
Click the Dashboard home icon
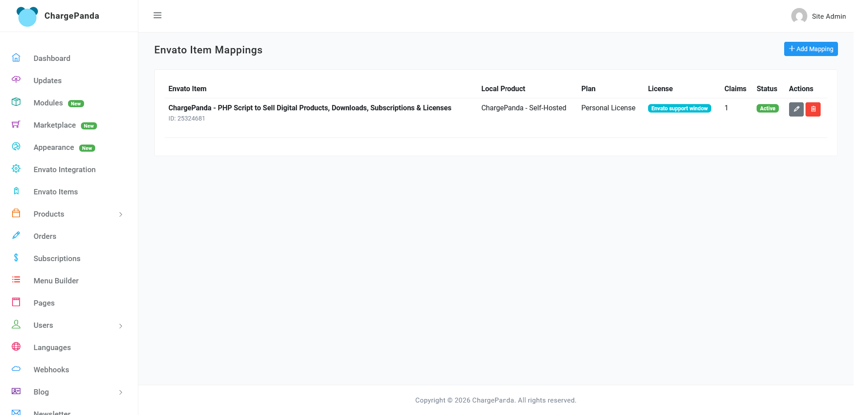click(16, 58)
